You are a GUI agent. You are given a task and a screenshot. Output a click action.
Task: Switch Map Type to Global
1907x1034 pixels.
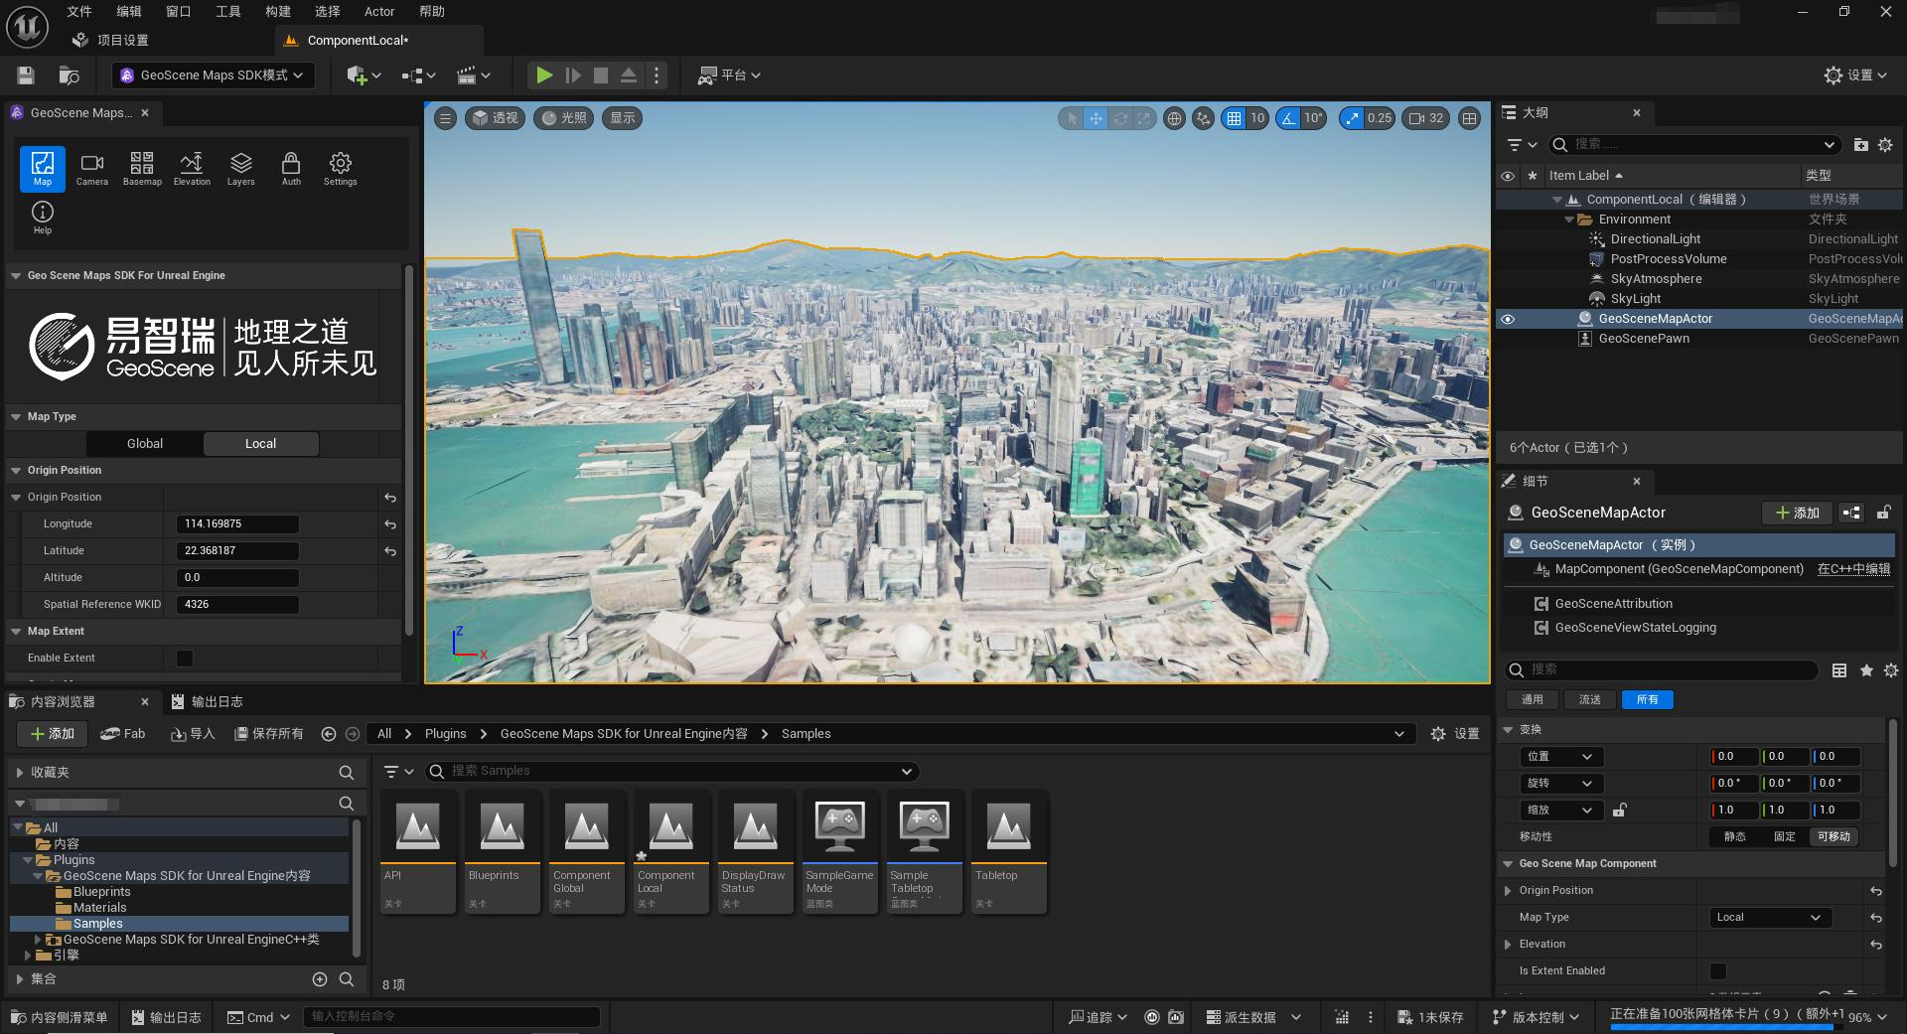pos(145,444)
